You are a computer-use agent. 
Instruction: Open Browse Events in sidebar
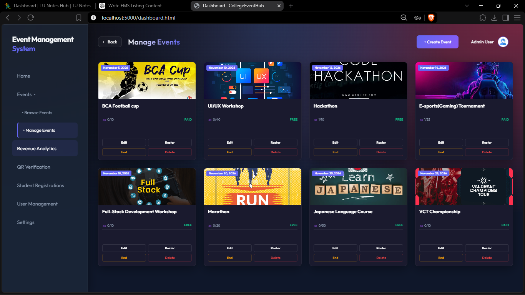pos(37,113)
